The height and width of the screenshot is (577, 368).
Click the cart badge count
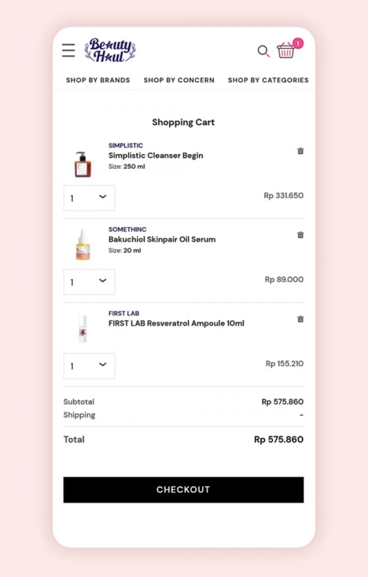[297, 43]
